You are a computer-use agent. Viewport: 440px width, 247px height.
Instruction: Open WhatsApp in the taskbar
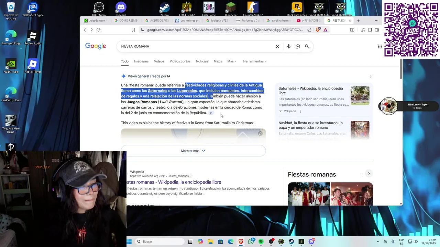[x=251, y=242]
